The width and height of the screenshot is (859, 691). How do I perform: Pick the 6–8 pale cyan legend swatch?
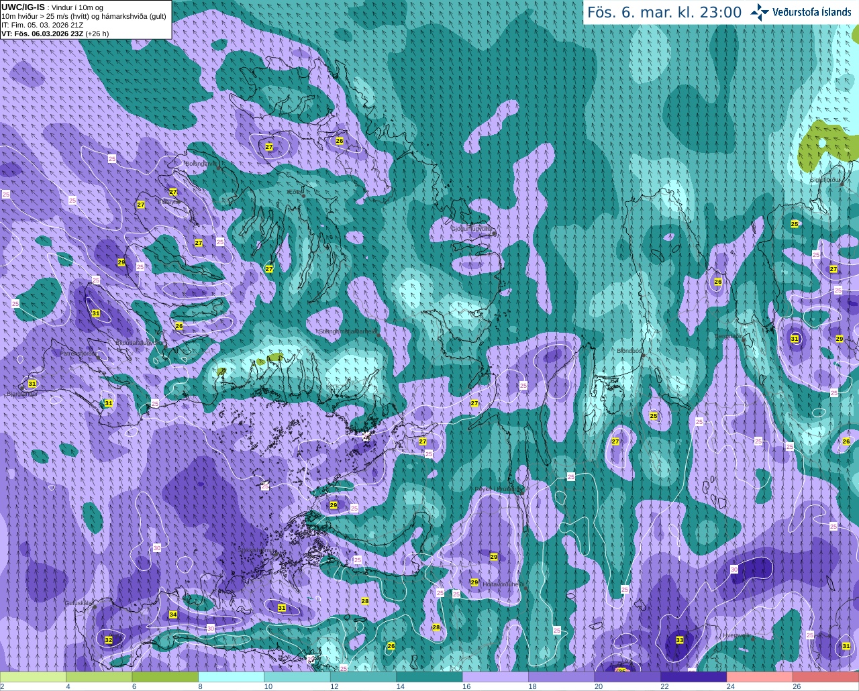coord(165,677)
